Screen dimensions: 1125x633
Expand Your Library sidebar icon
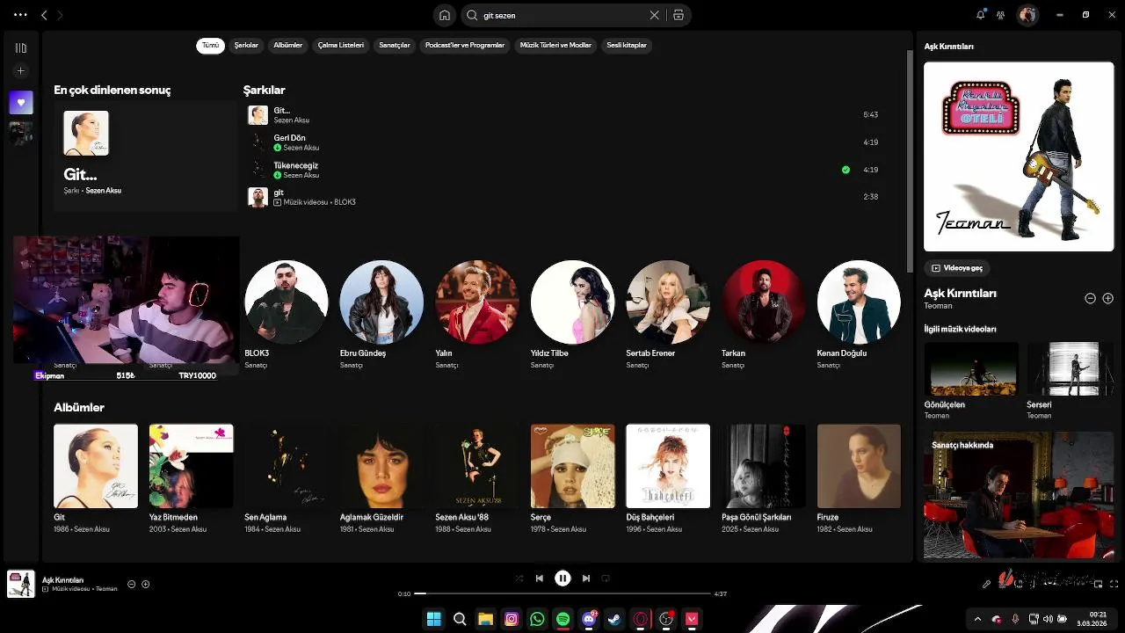pos(21,48)
